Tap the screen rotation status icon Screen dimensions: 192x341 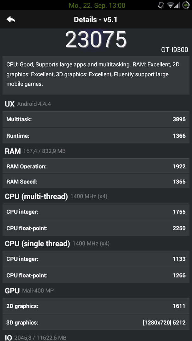[161, 5]
